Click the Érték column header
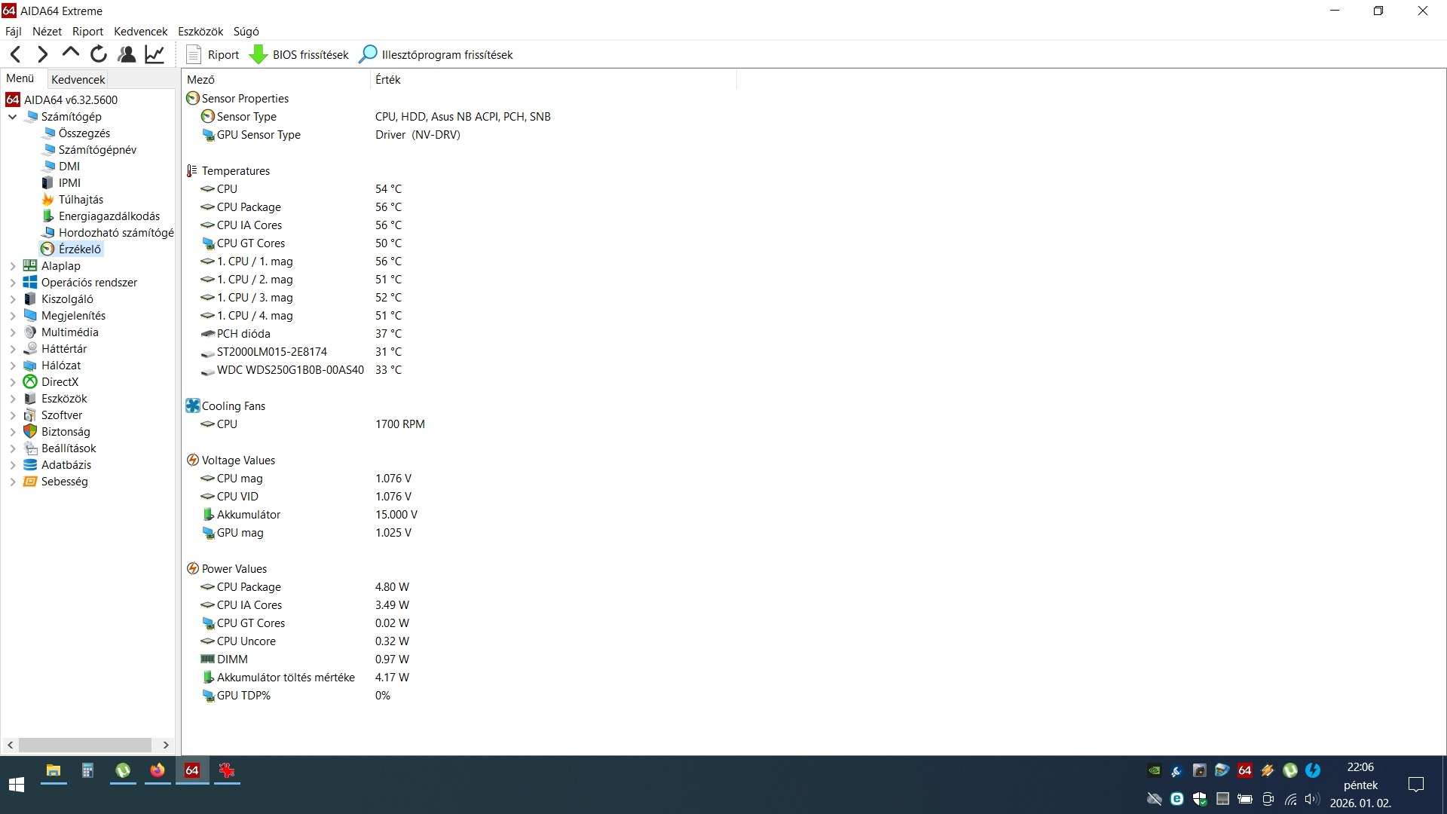1447x814 pixels. click(x=388, y=79)
